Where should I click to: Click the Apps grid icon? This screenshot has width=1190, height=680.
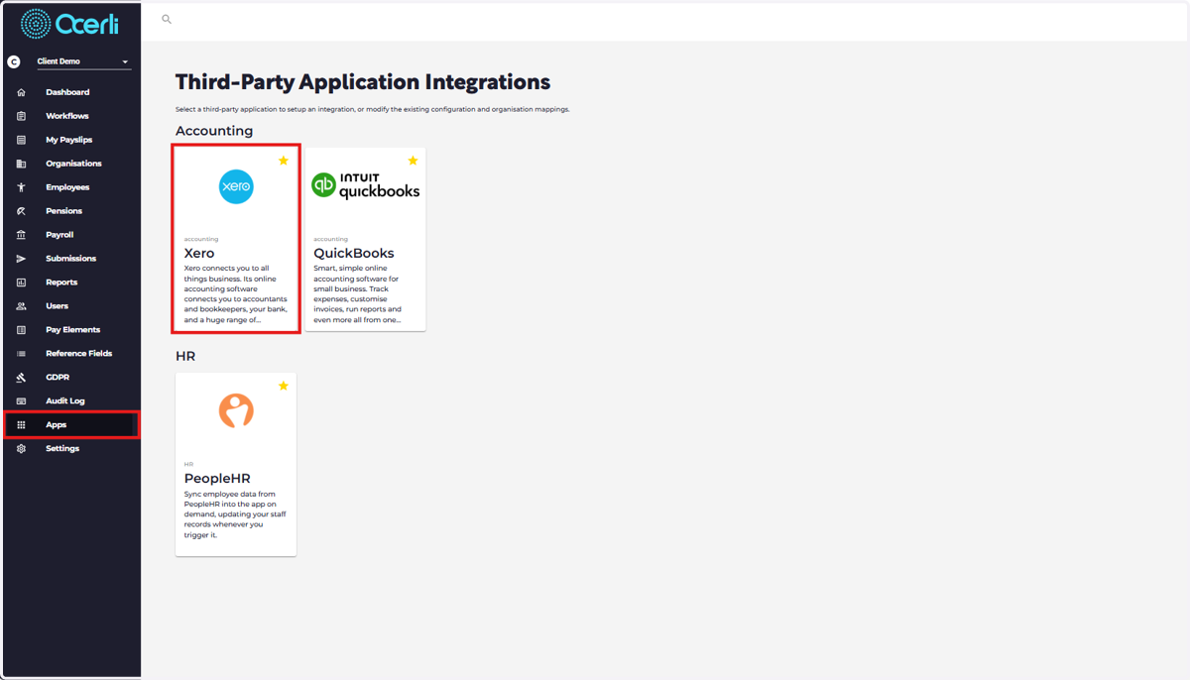coord(21,425)
